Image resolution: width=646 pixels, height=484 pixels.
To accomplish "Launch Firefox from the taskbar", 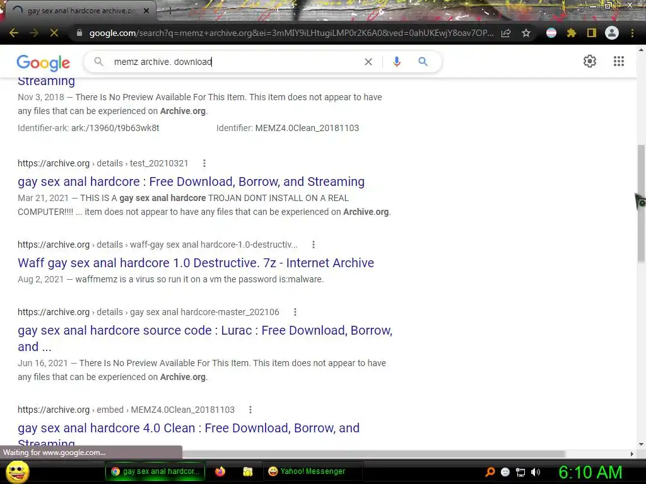I will (220, 471).
